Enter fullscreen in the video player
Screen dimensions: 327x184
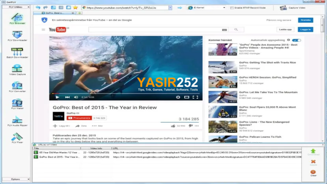195,97
